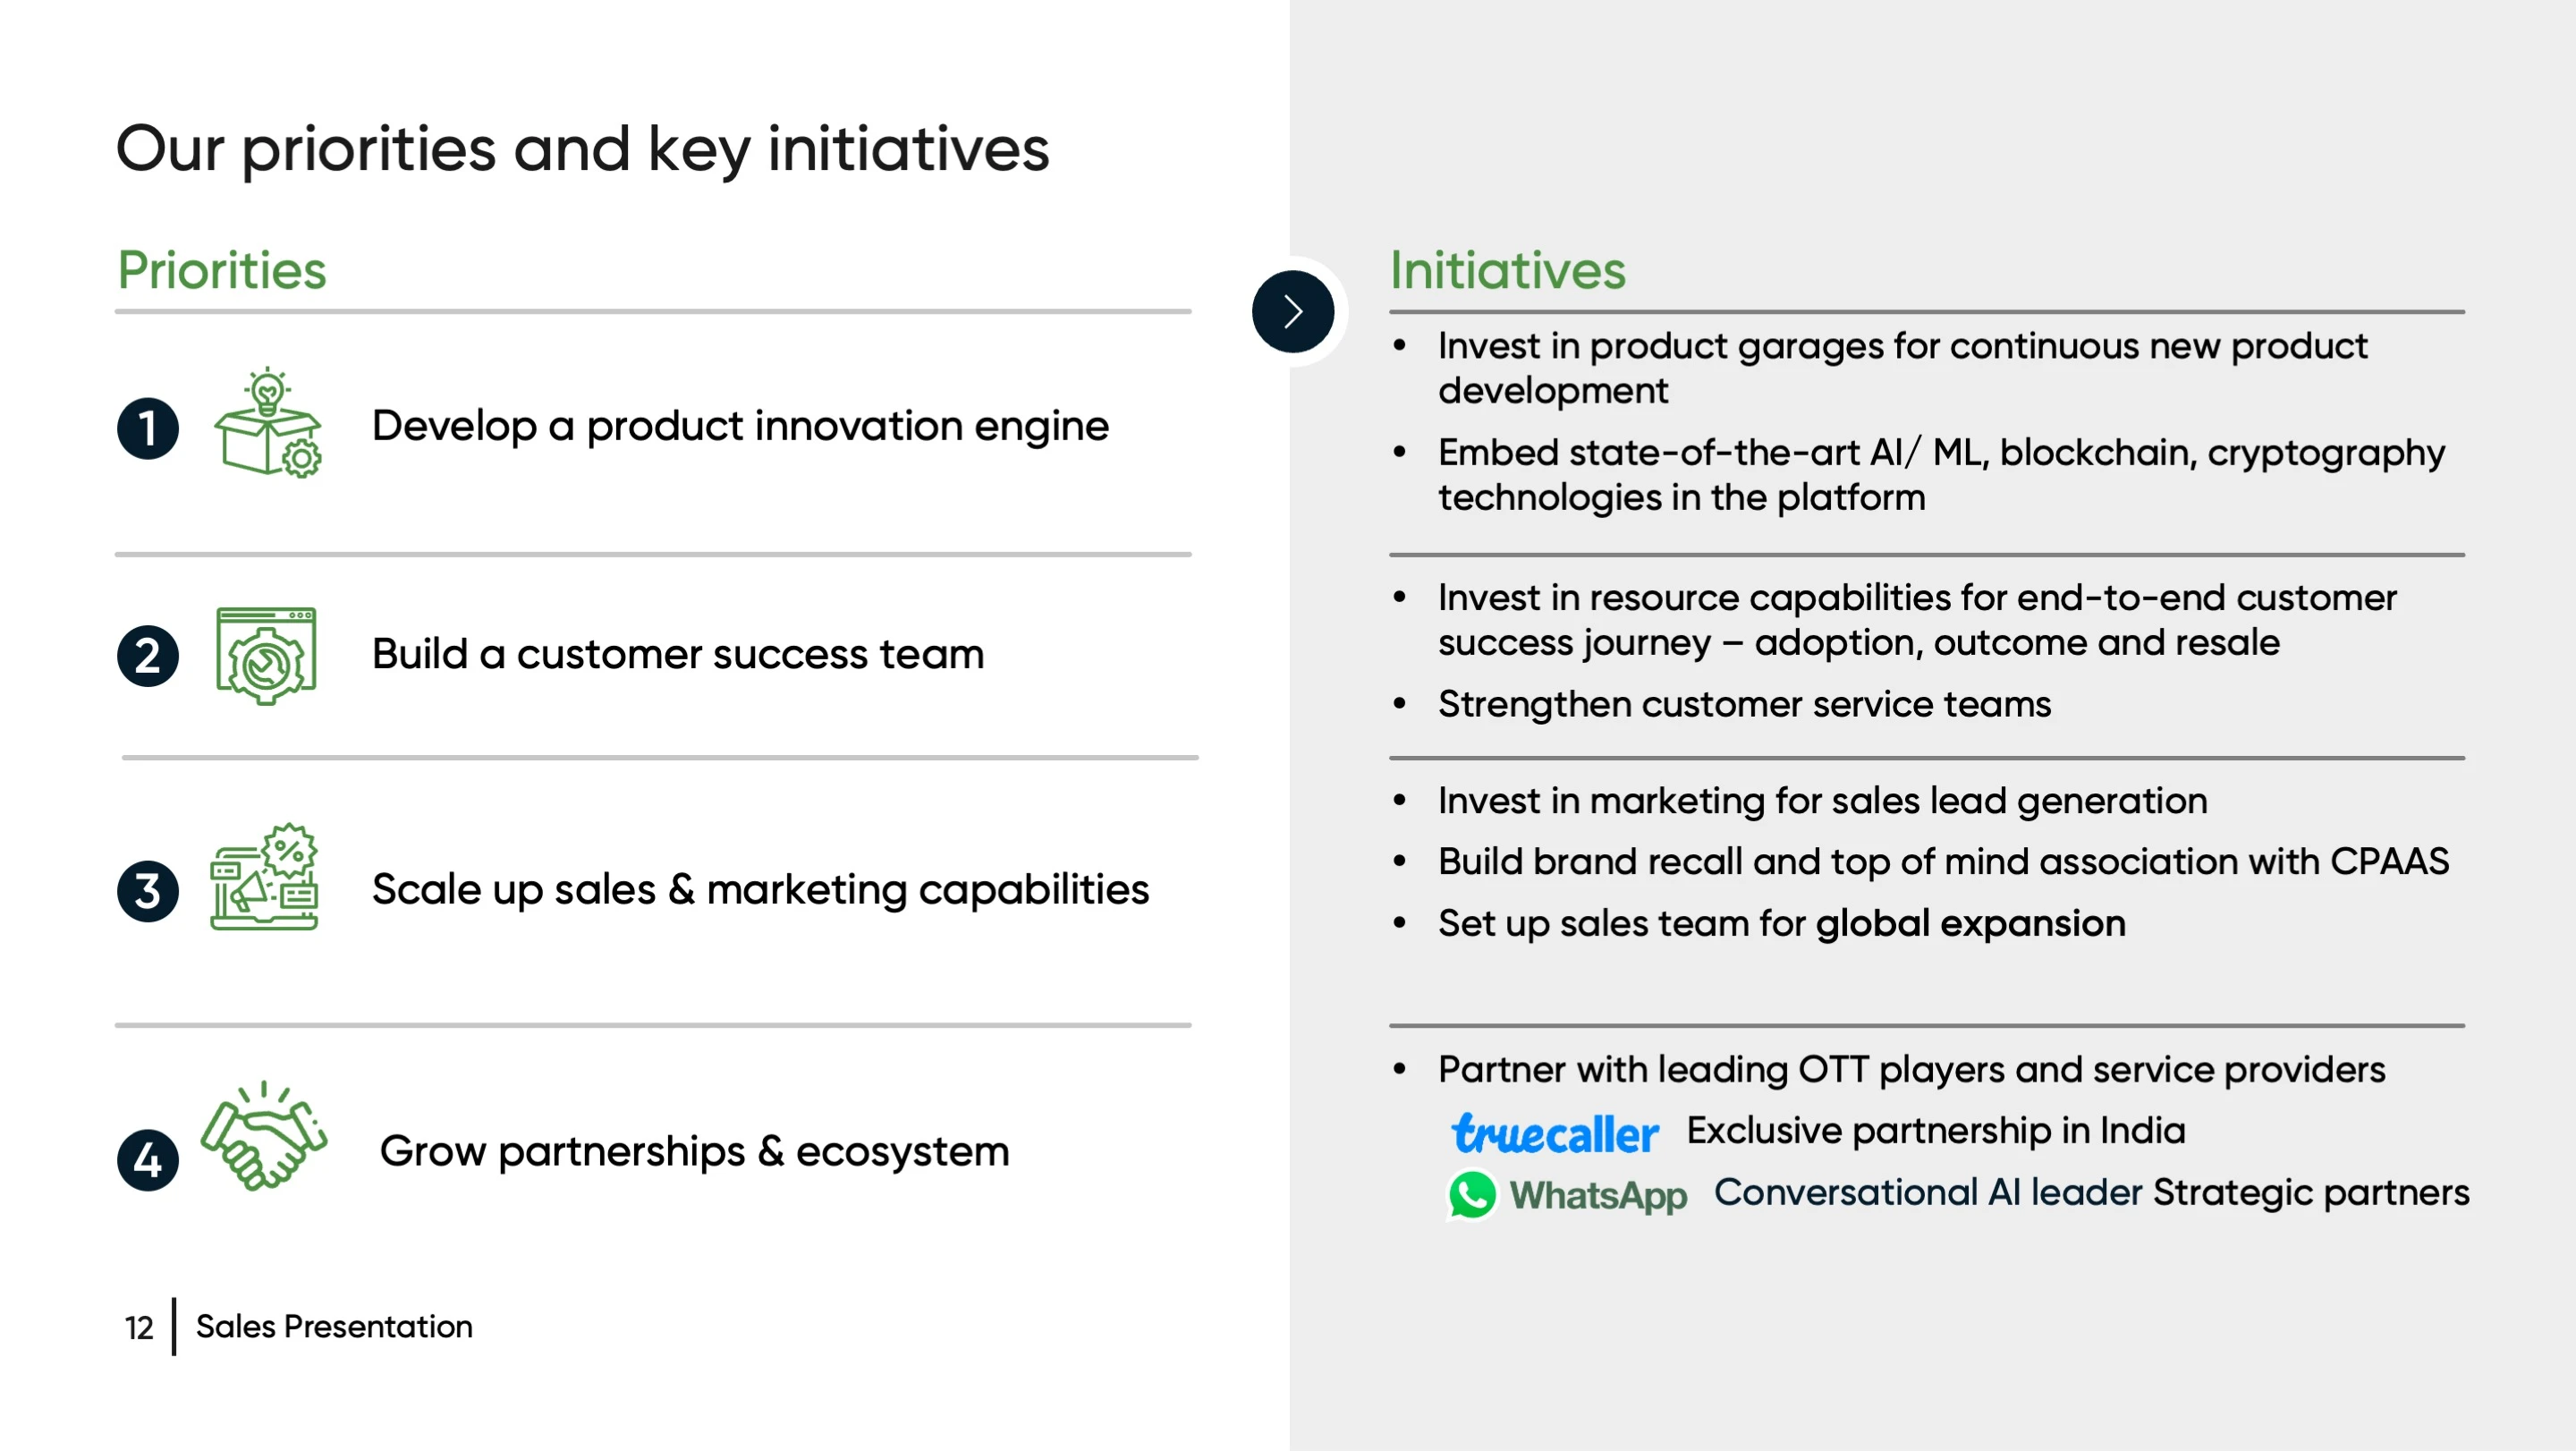Click the WhatsApp logo

click(1567, 1195)
